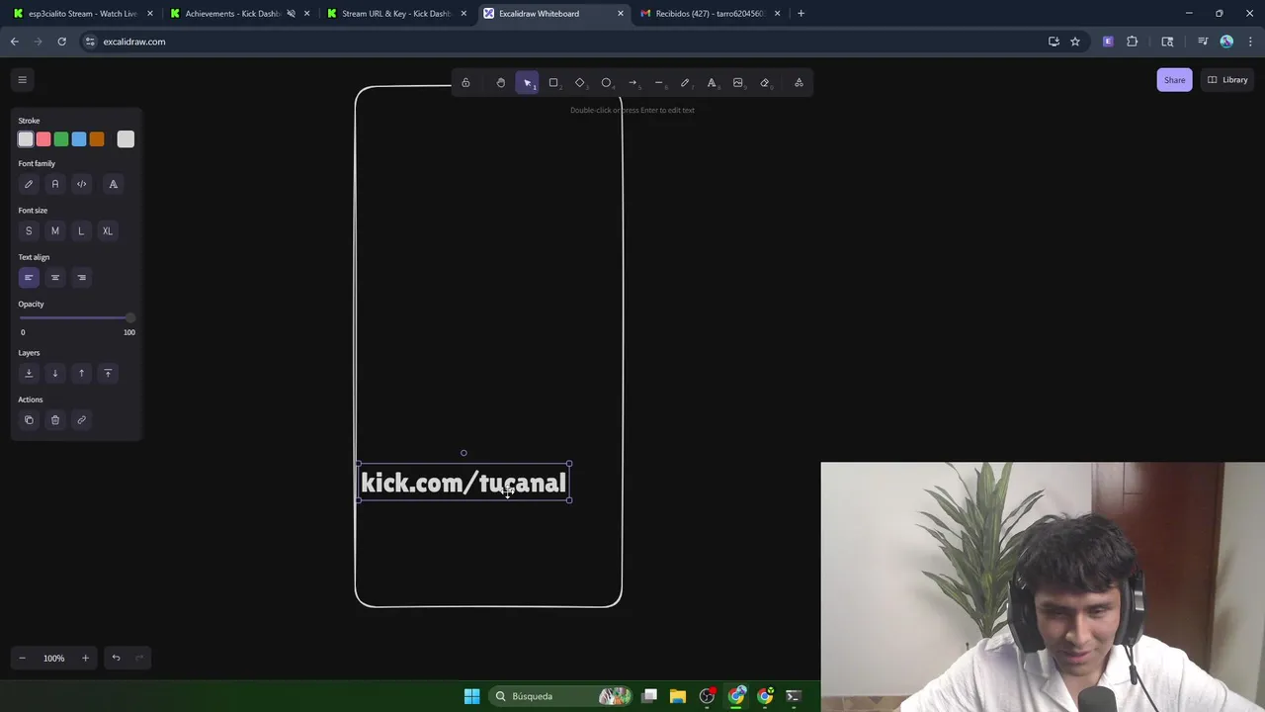Undo the last action

116,659
